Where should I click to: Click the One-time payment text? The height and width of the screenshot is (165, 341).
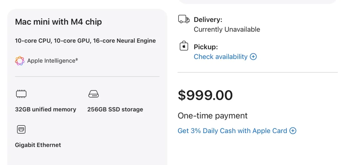212,116
